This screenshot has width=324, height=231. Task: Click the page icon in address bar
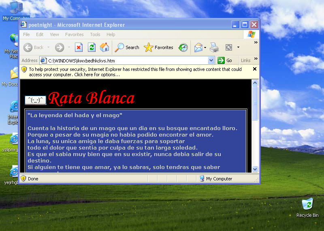[x=43, y=60]
